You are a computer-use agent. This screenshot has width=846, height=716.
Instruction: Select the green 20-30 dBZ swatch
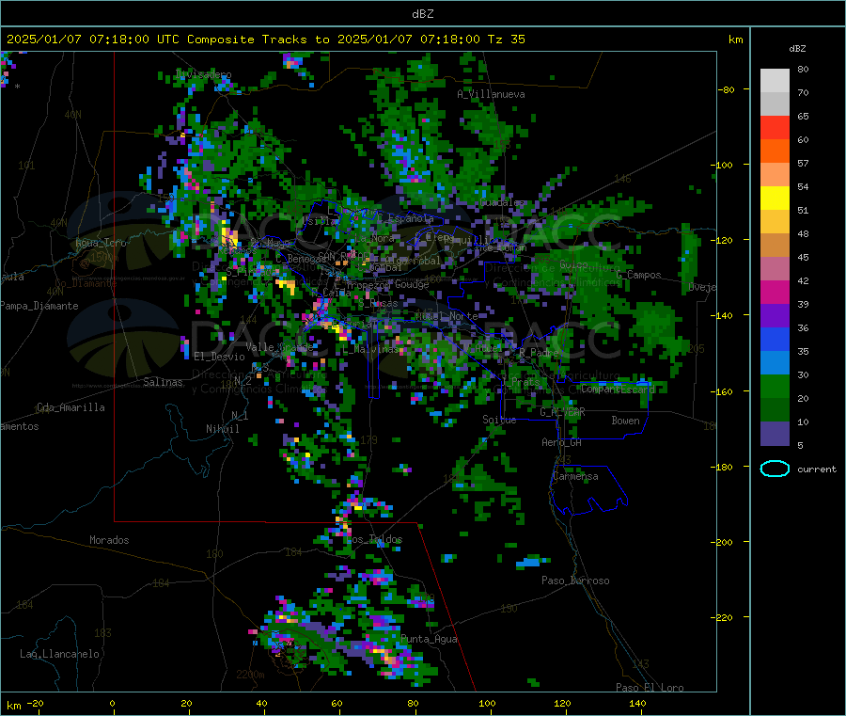pos(775,387)
